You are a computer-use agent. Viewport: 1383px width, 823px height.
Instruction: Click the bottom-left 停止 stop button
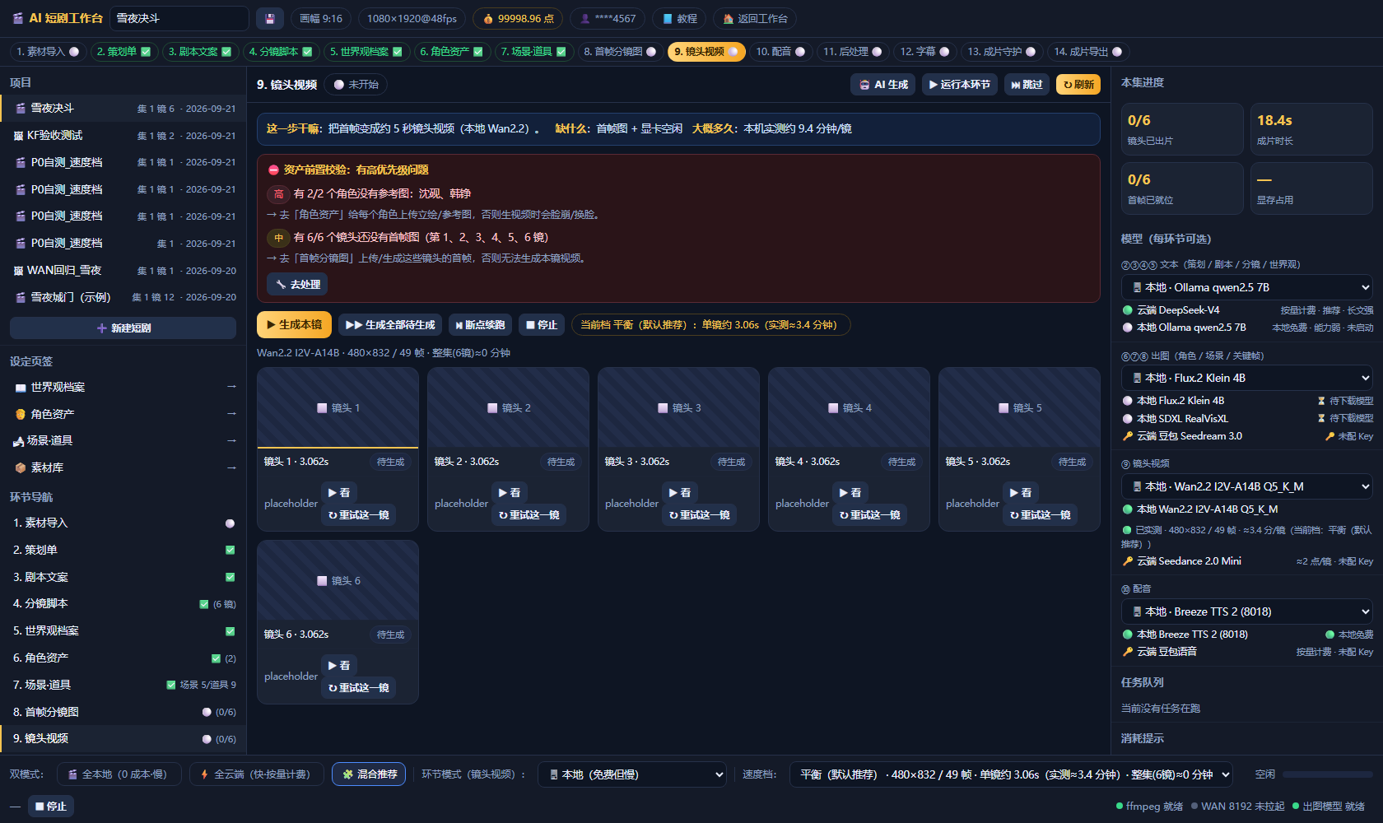coord(51,806)
